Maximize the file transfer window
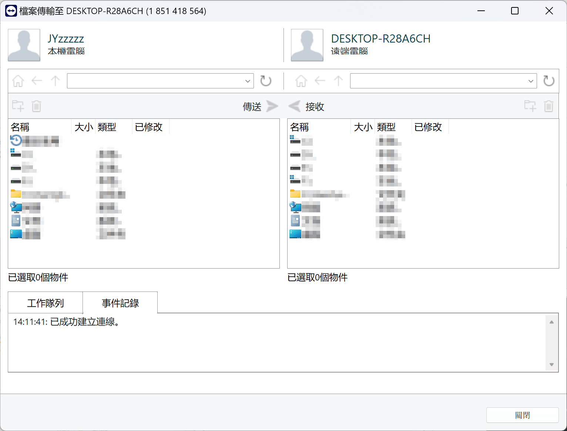The width and height of the screenshot is (567, 431). tap(515, 11)
